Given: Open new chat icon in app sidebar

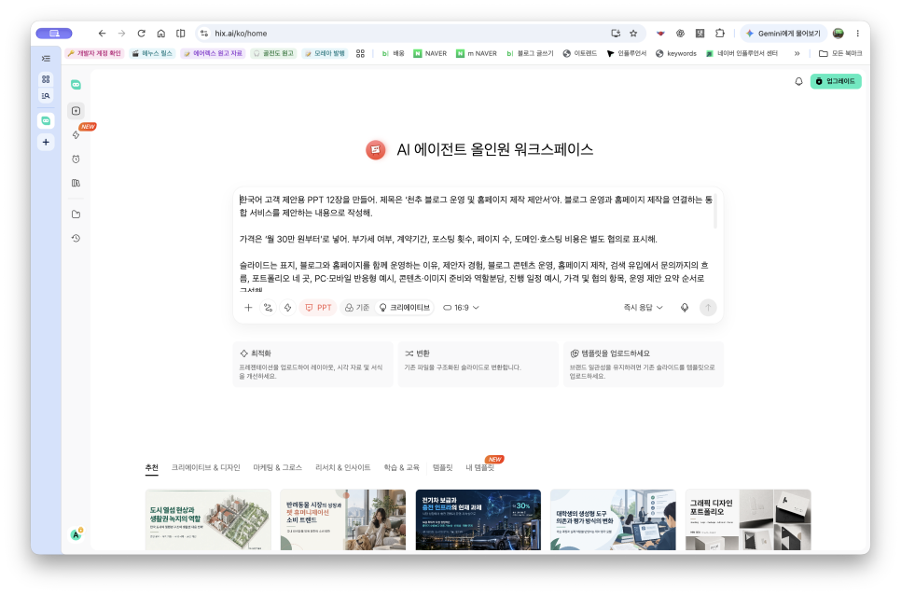Looking at the screenshot, I should click(76, 111).
